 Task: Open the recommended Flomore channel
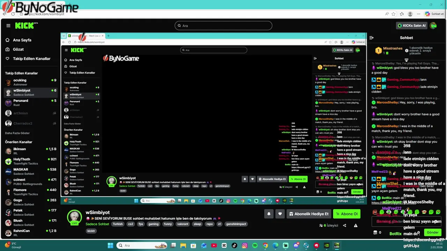click(30, 192)
